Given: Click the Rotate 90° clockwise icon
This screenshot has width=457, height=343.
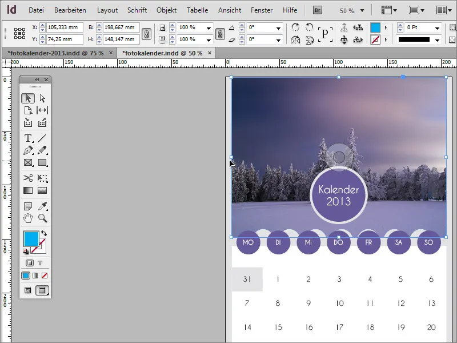Looking at the screenshot, I should 295,27.
